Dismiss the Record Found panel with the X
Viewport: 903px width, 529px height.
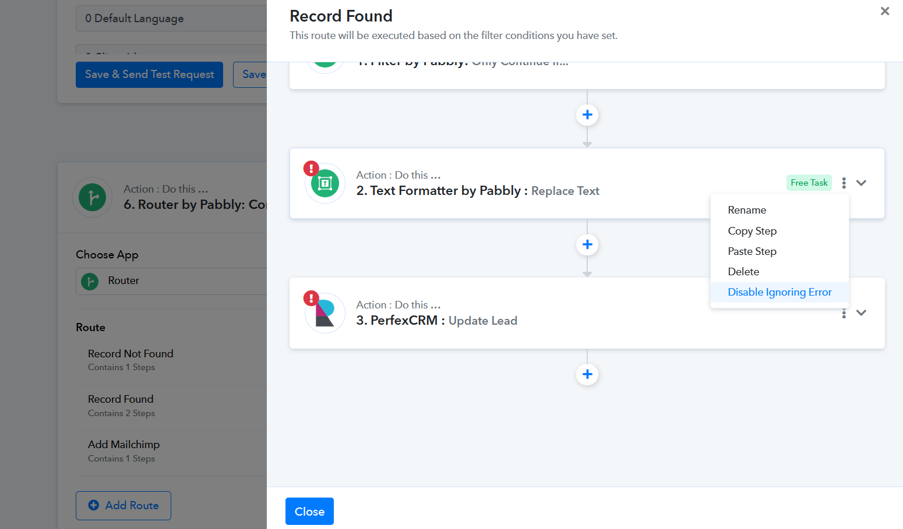coord(885,11)
